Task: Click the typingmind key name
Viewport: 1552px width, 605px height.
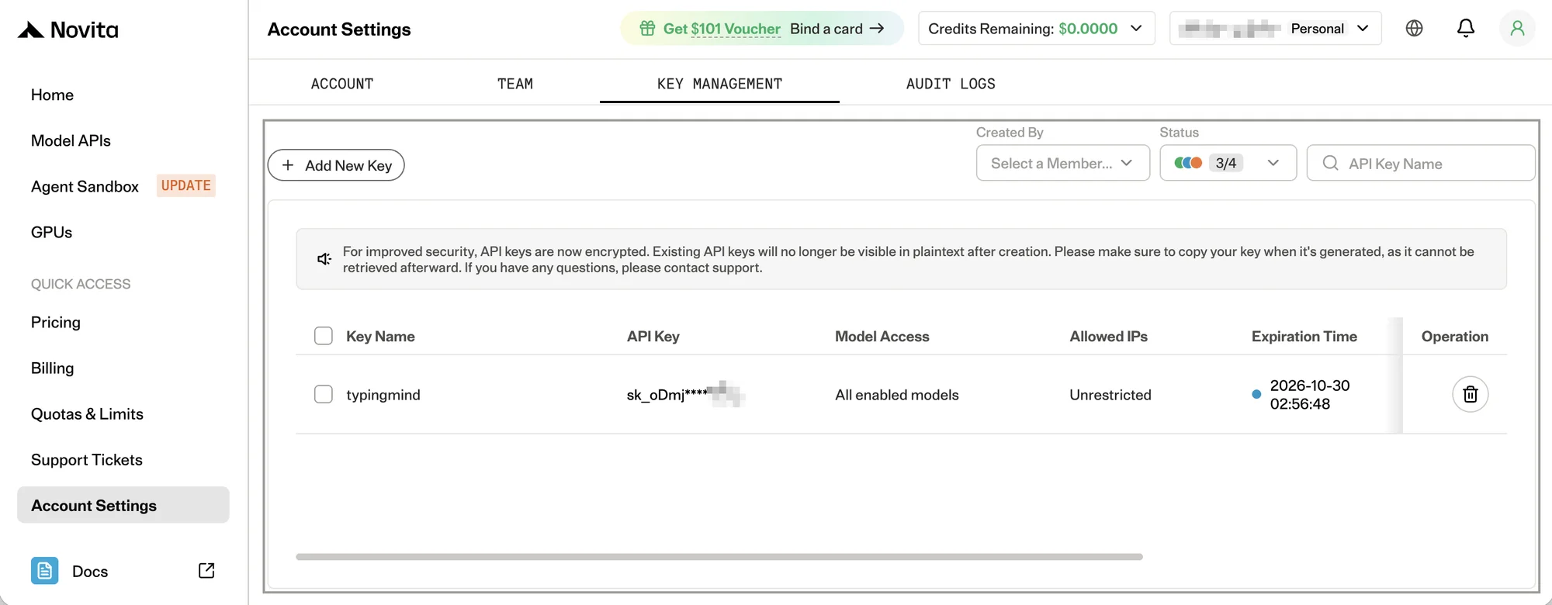Action: coord(383,394)
